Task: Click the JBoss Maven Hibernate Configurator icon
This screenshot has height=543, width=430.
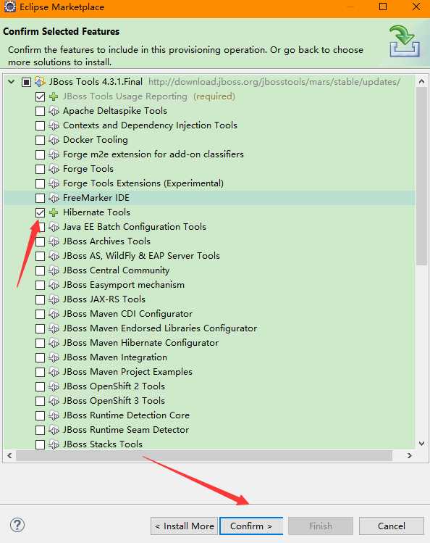Action: click(54, 343)
